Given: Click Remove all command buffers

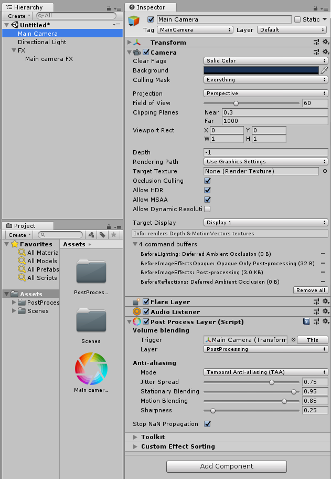Looking at the screenshot, I should (x=311, y=290).
